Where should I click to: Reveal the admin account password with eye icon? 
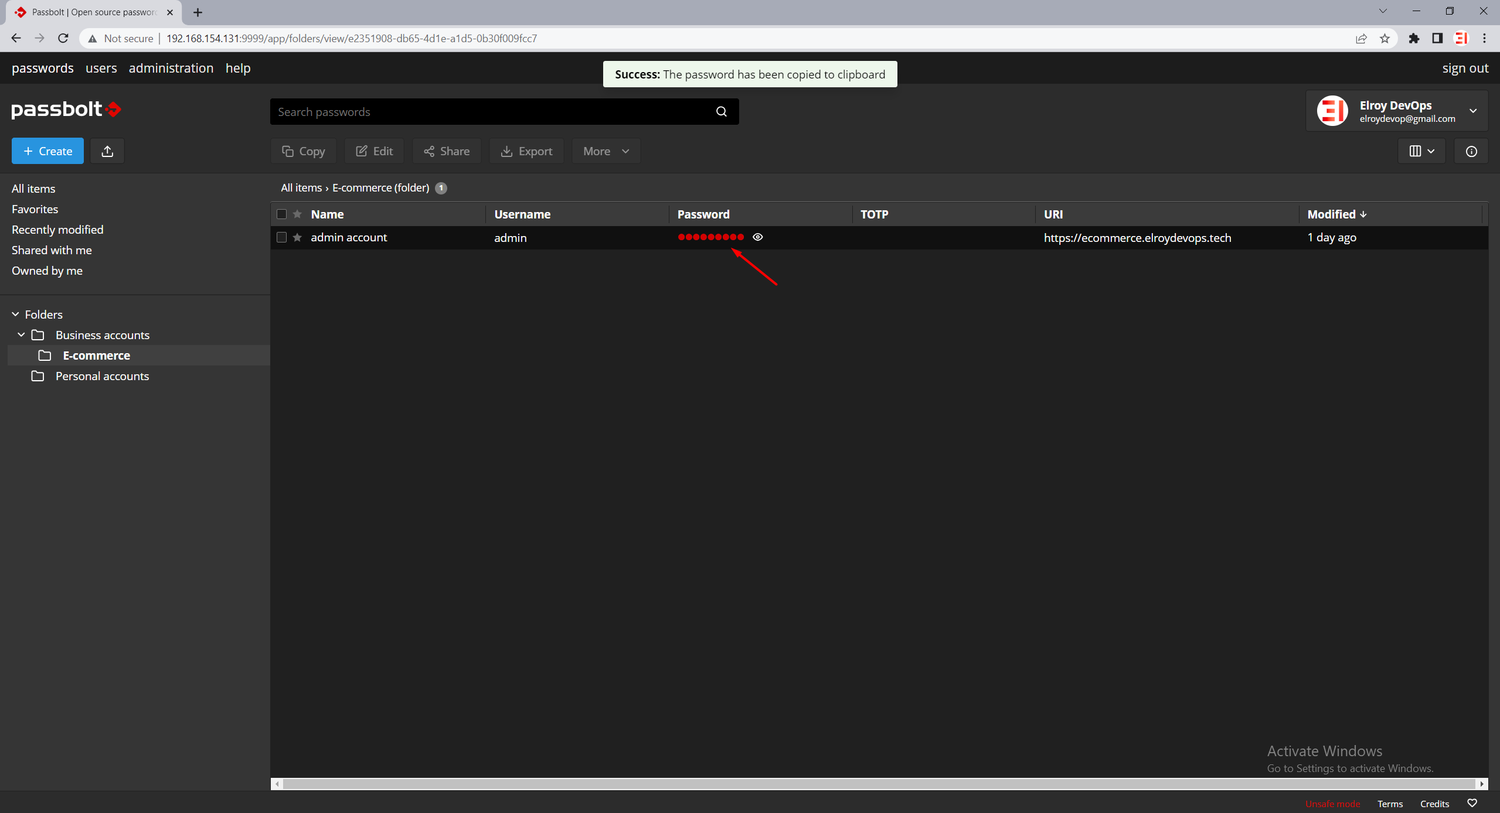point(758,237)
